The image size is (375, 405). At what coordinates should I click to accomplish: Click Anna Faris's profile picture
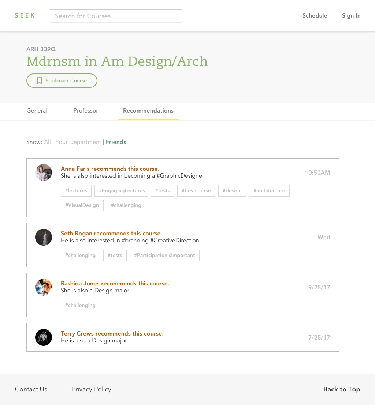pos(44,173)
